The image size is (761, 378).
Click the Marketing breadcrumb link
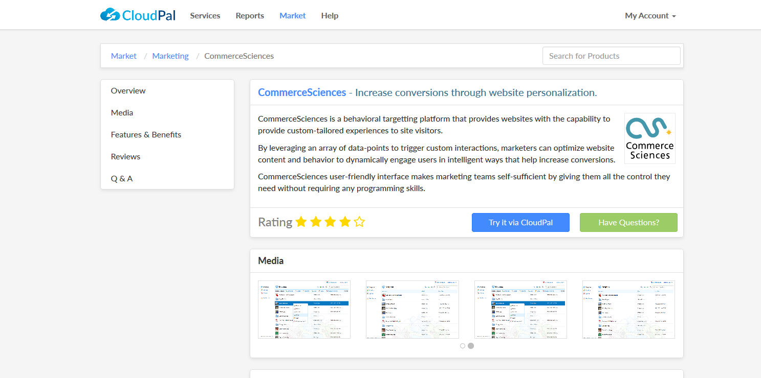point(170,56)
